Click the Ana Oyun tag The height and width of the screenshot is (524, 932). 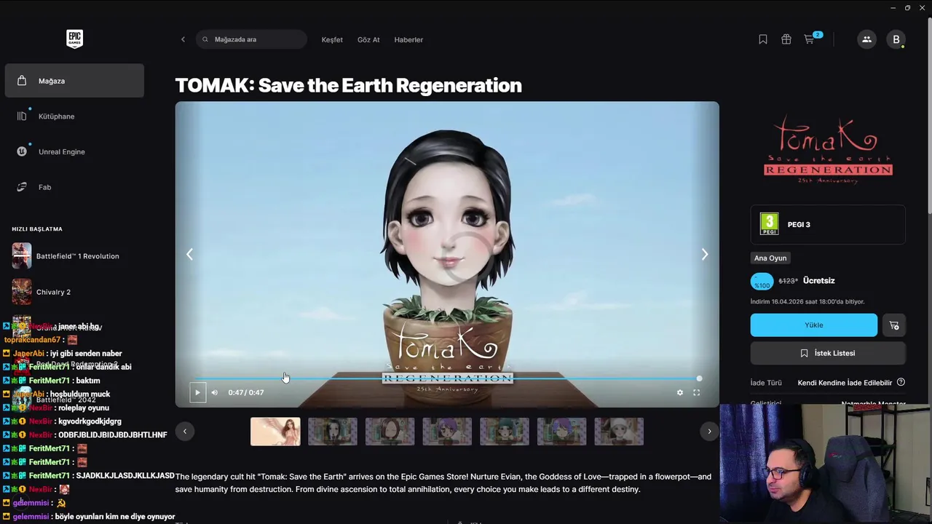click(770, 258)
